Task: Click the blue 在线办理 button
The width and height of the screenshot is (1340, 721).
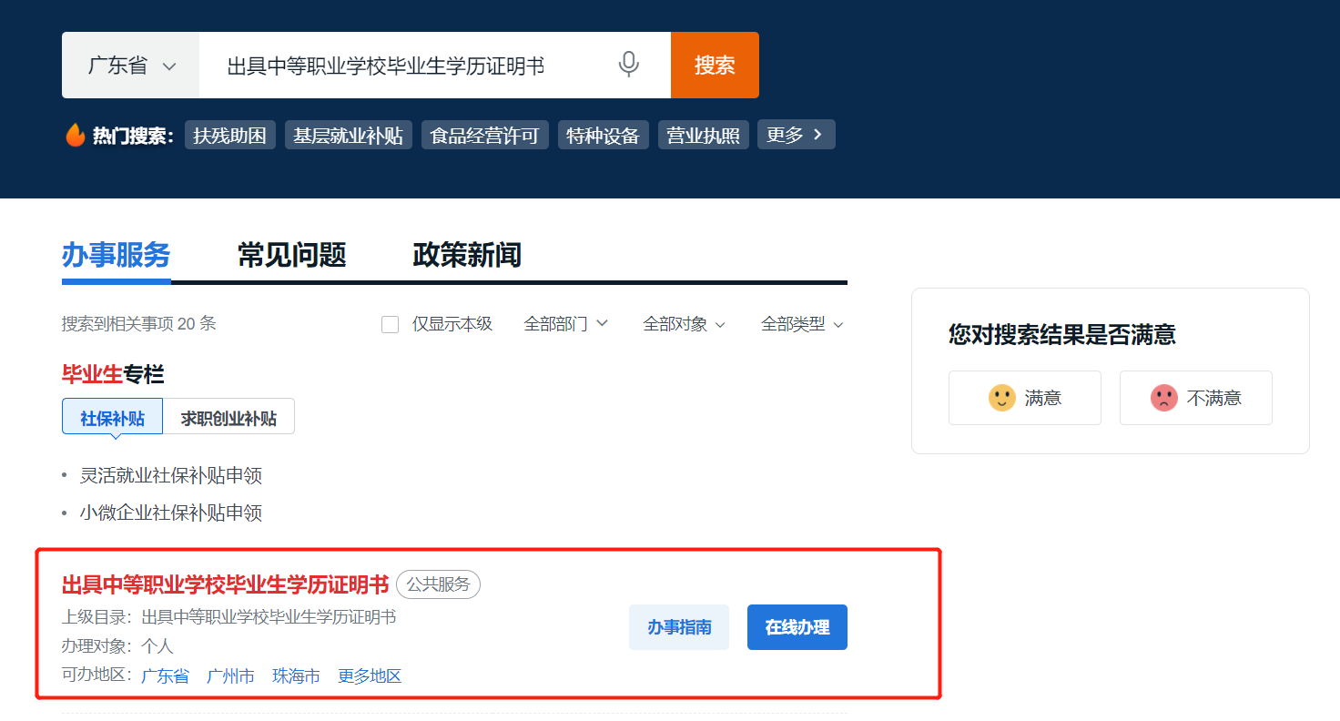Action: pos(797,627)
